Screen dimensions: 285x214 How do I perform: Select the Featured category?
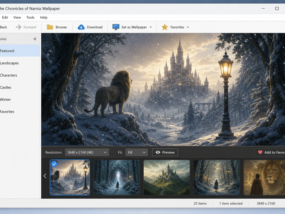[20, 51]
